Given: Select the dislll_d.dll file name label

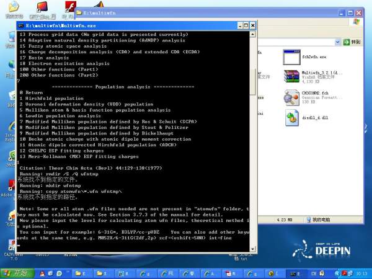Looking at the screenshot, I should point(315,118).
